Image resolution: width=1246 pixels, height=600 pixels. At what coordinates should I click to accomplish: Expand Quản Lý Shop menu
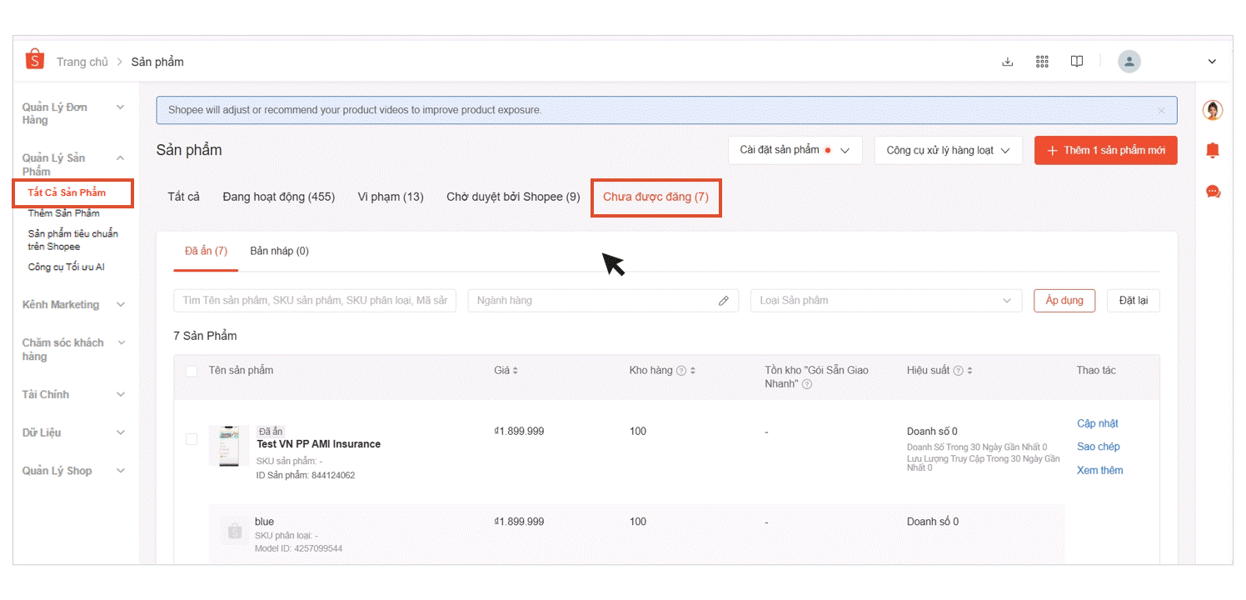pos(121,471)
